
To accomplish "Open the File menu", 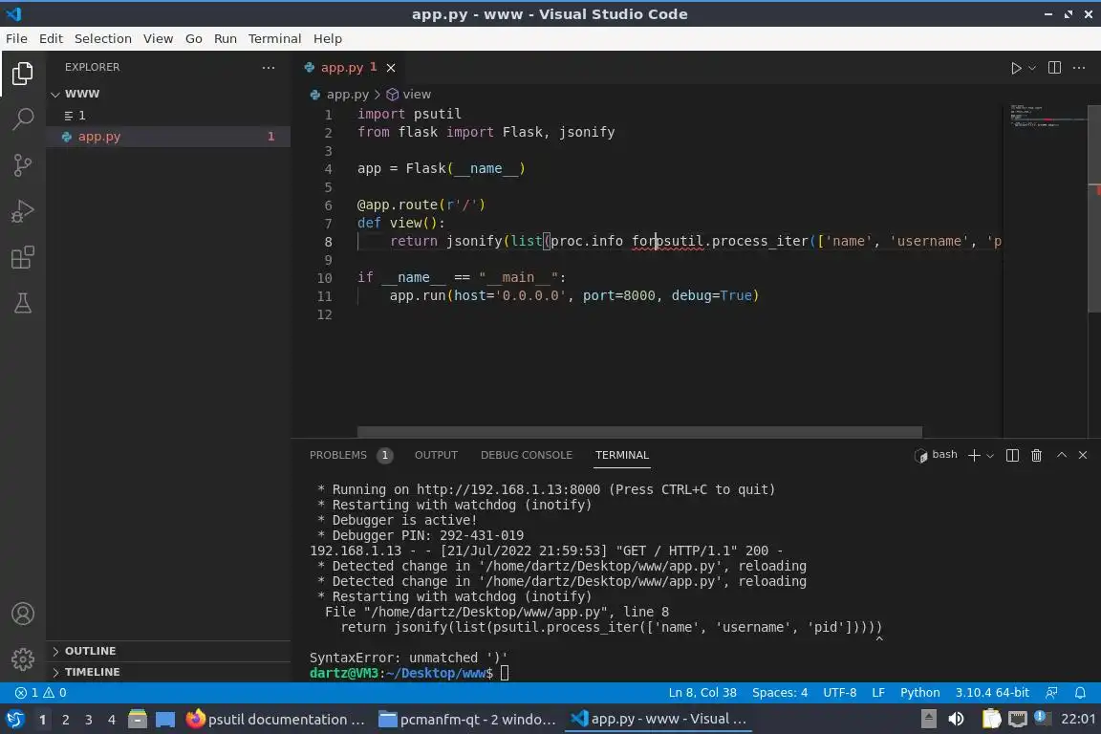I will click(16, 38).
